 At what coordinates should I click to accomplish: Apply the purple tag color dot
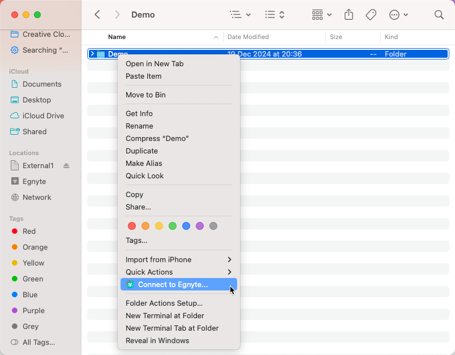(x=200, y=226)
